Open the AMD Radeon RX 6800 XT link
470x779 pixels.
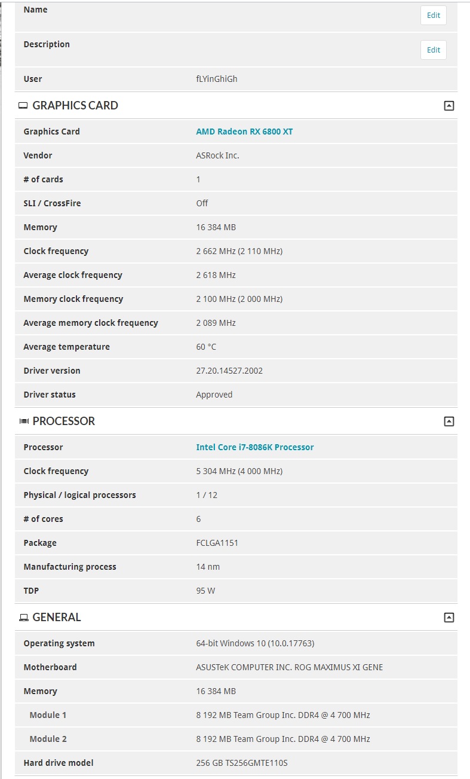(244, 132)
